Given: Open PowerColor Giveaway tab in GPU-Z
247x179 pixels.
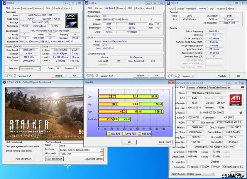Looking at the screenshot, I should [219, 87].
